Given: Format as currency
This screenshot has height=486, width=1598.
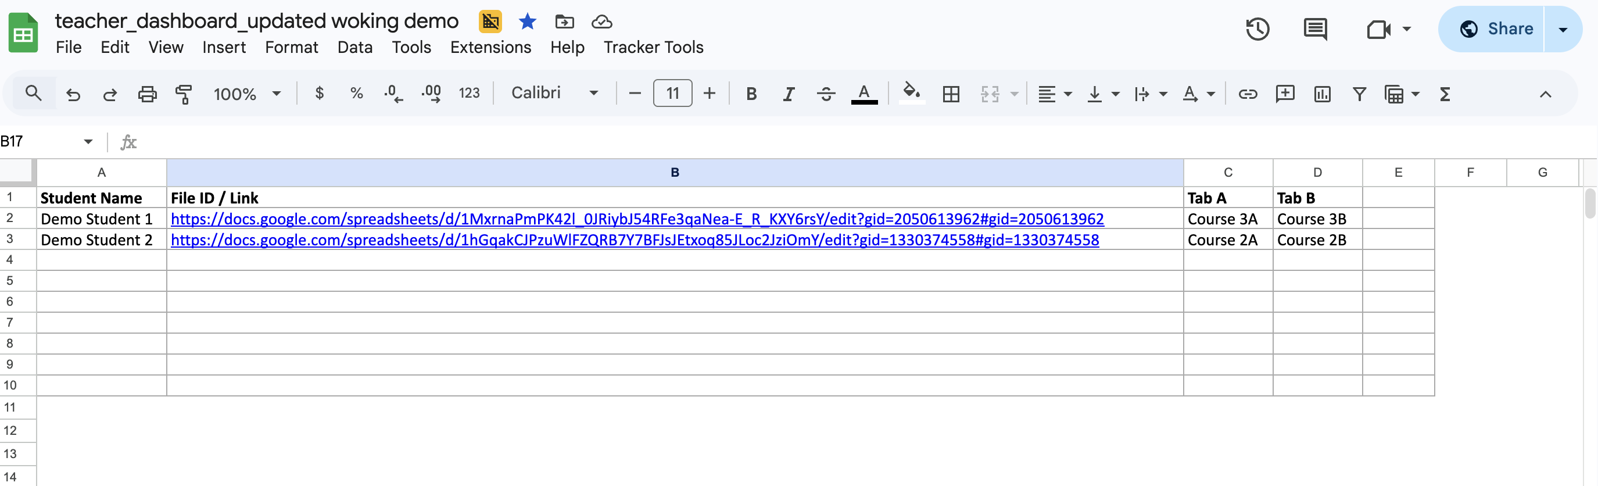Looking at the screenshot, I should pos(320,93).
